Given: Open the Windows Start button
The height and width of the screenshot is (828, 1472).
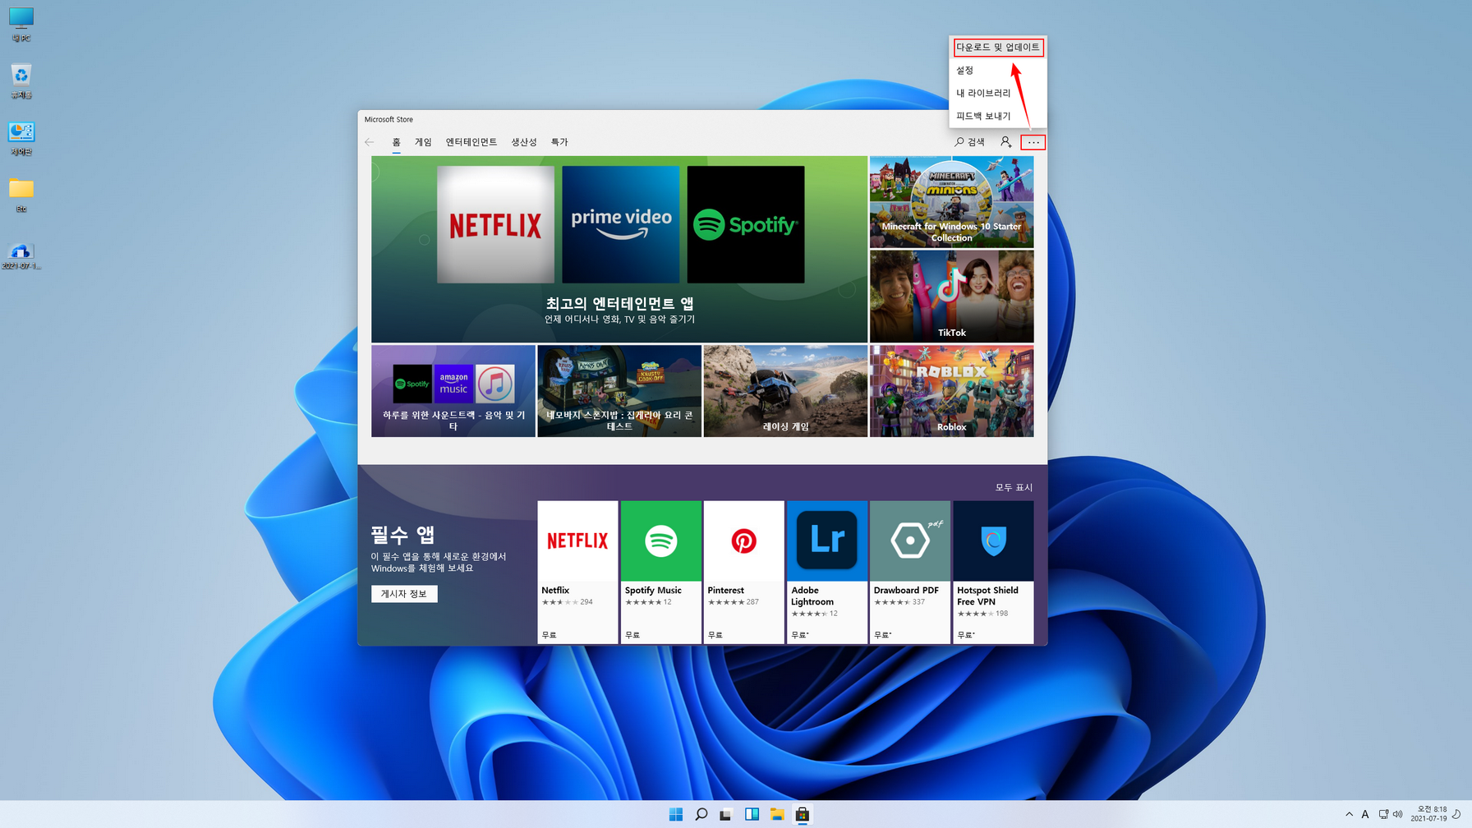Looking at the screenshot, I should (676, 814).
